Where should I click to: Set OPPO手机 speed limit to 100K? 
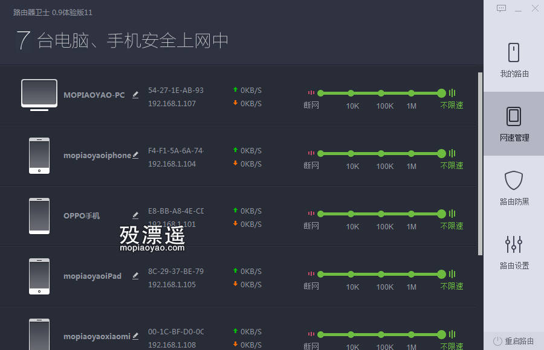(381, 214)
